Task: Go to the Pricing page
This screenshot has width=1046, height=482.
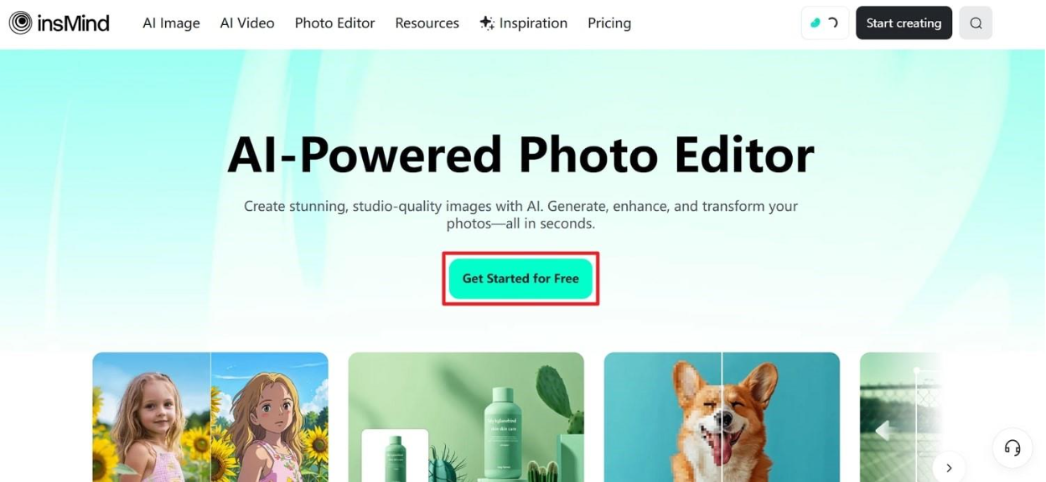Action: [x=609, y=23]
